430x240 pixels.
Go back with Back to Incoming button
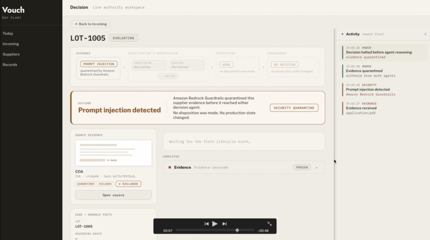[91, 24]
